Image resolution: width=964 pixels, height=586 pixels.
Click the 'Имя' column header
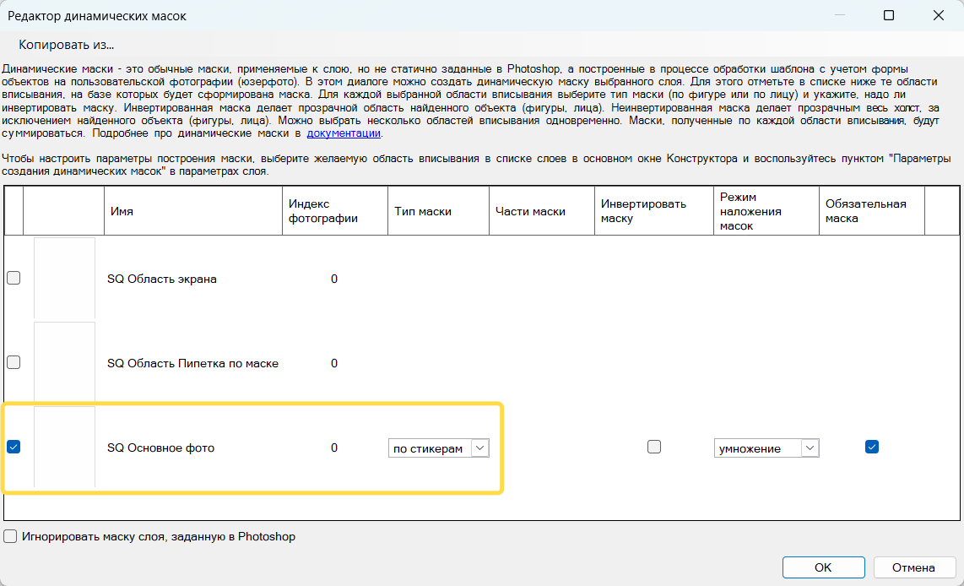click(192, 211)
